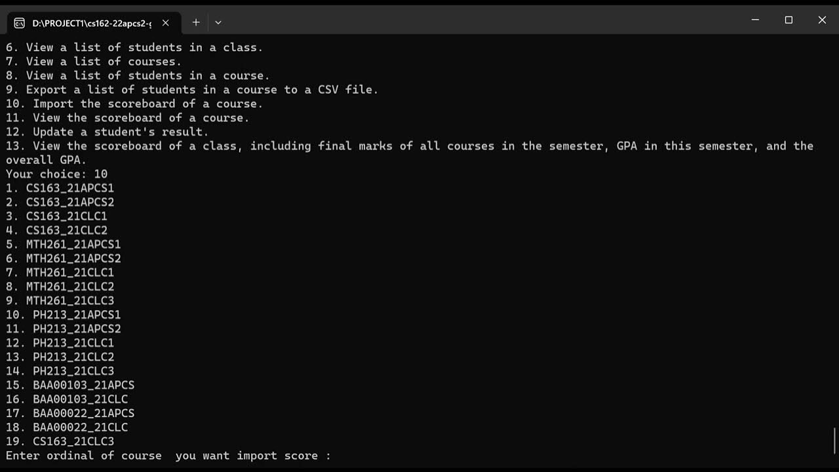Click the terminal icon on the tab

(19, 23)
